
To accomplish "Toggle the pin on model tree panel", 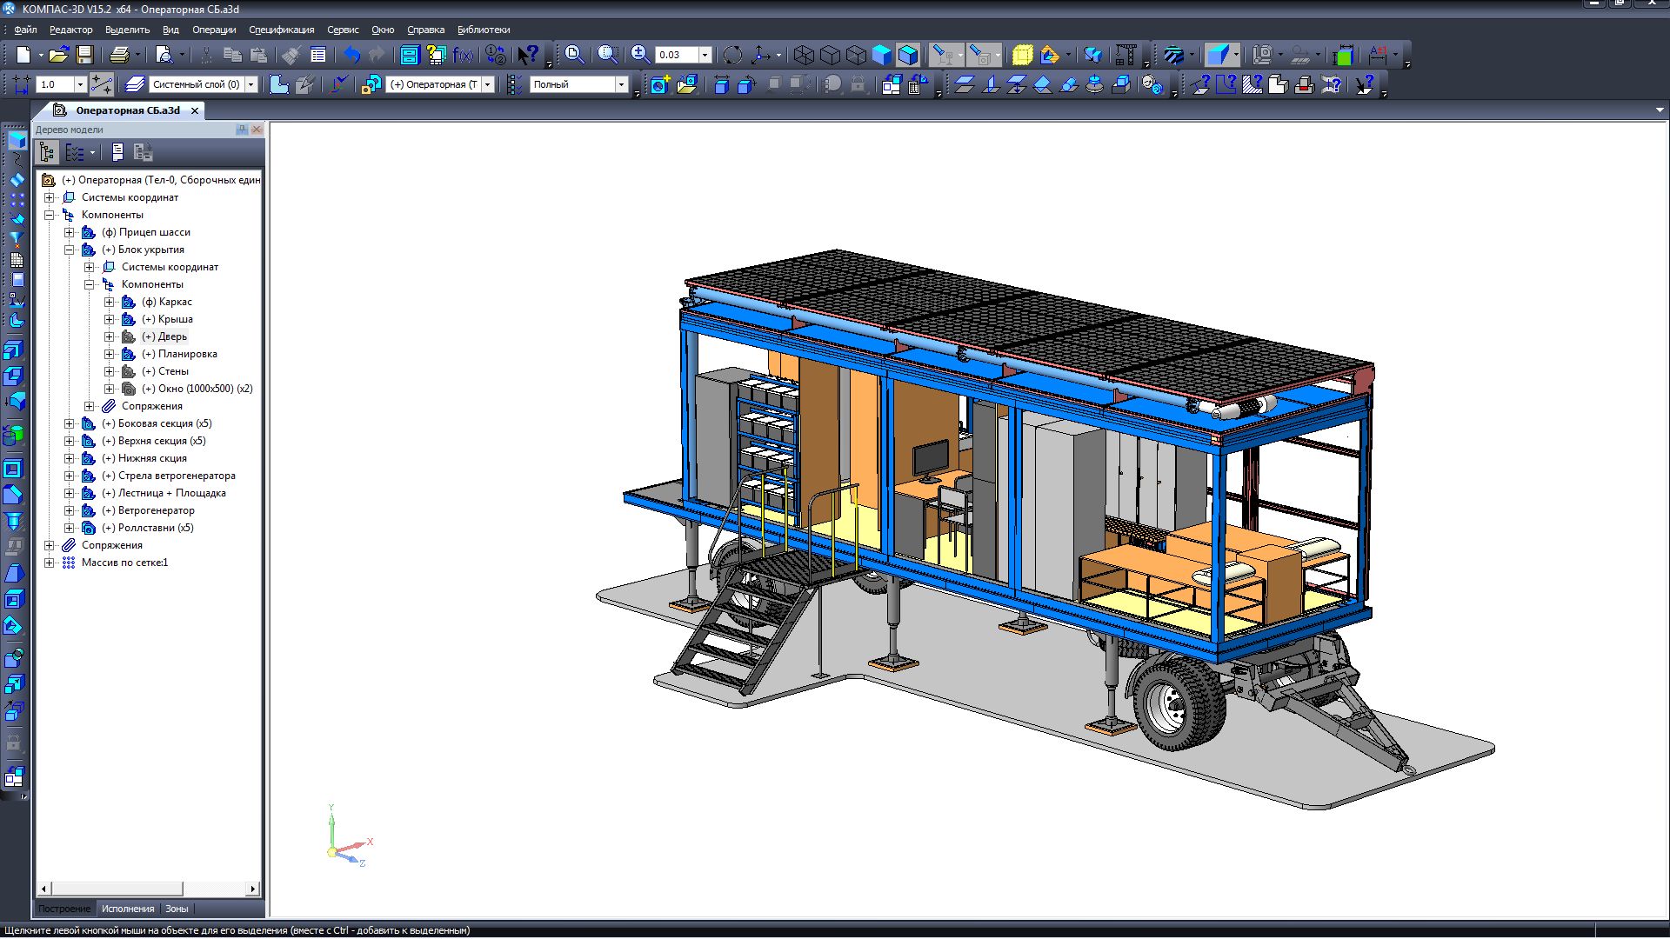I will tap(242, 130).
